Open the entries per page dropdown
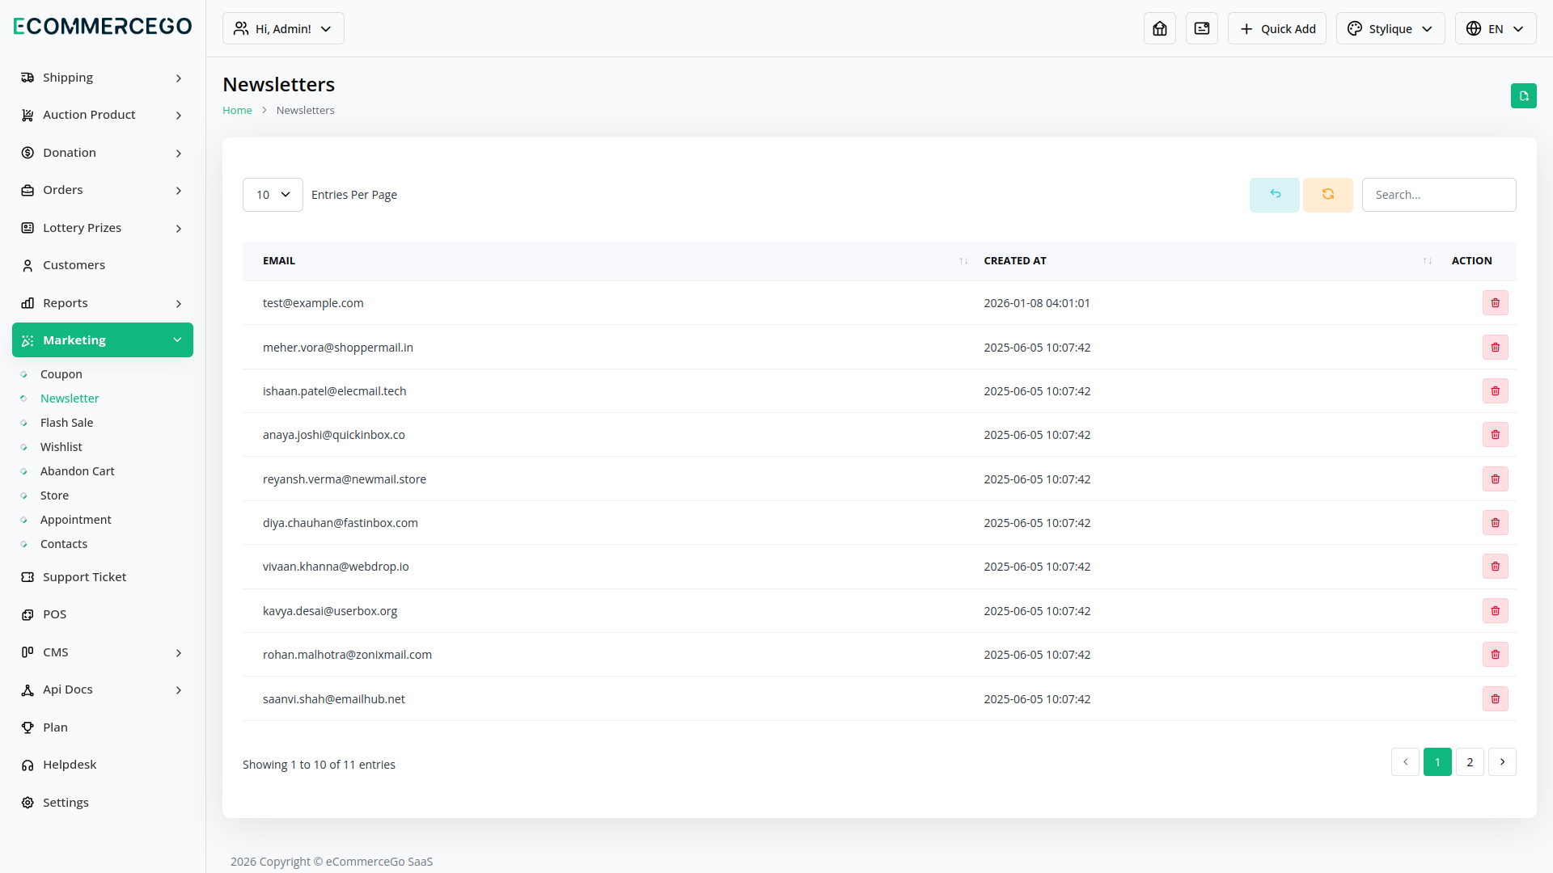This screenshot has height=873, width=1553. (273, 195)
